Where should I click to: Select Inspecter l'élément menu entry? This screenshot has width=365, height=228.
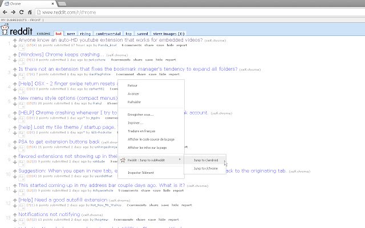click(151, 173)
